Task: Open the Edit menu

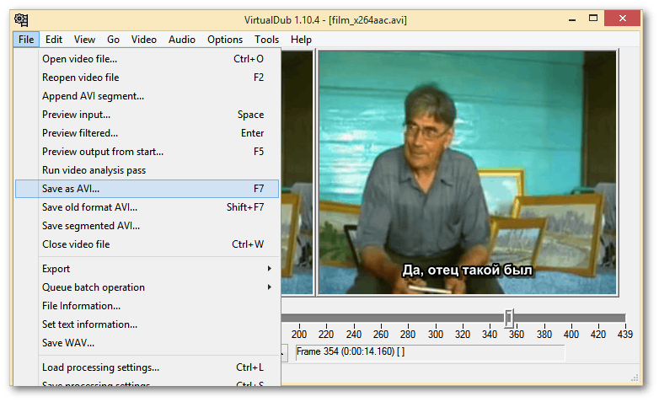Action: pyautogui.click(x=54, y=40)
